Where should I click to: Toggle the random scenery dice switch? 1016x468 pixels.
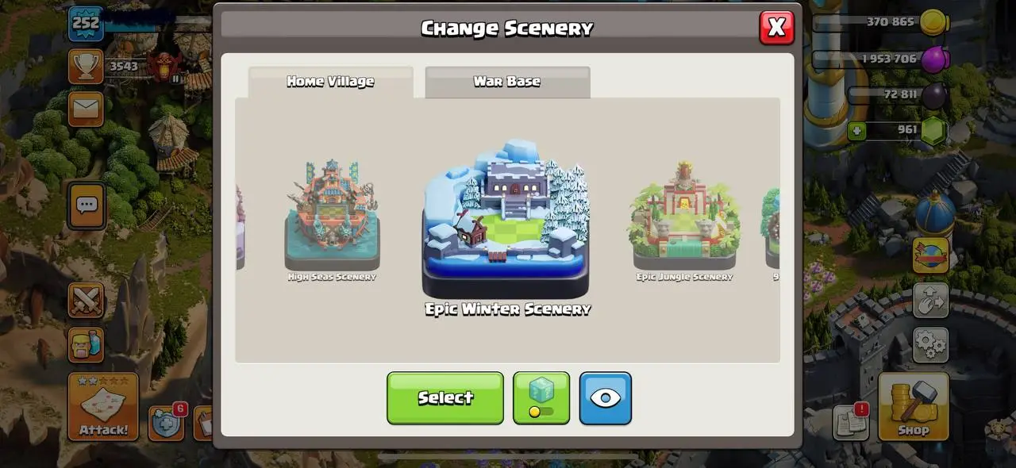pyautogui.click(x=541, y=398)
